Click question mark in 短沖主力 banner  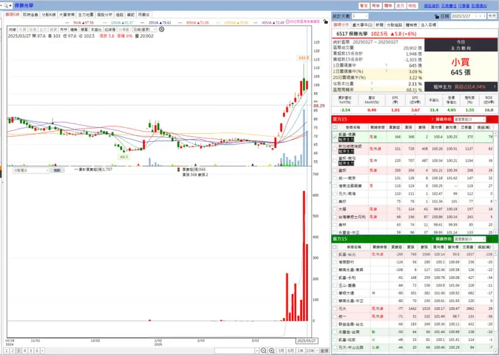tap(495, 86)
